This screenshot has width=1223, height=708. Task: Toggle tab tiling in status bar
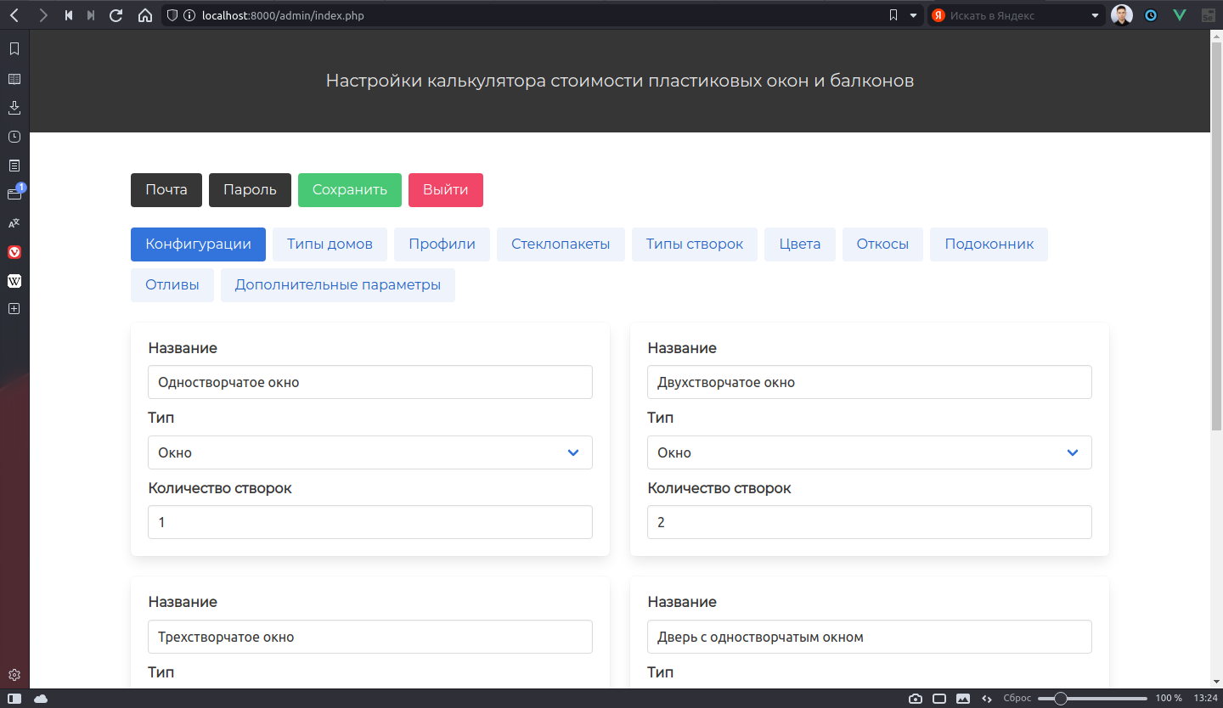939,699
